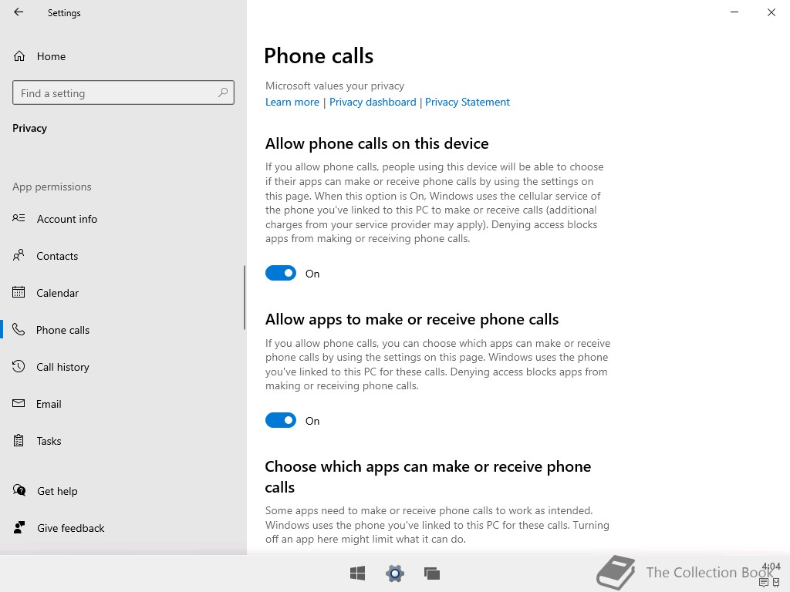Screen dimensions: 790x592
Task: Click the Account info icon
Action: pos(19,218)
